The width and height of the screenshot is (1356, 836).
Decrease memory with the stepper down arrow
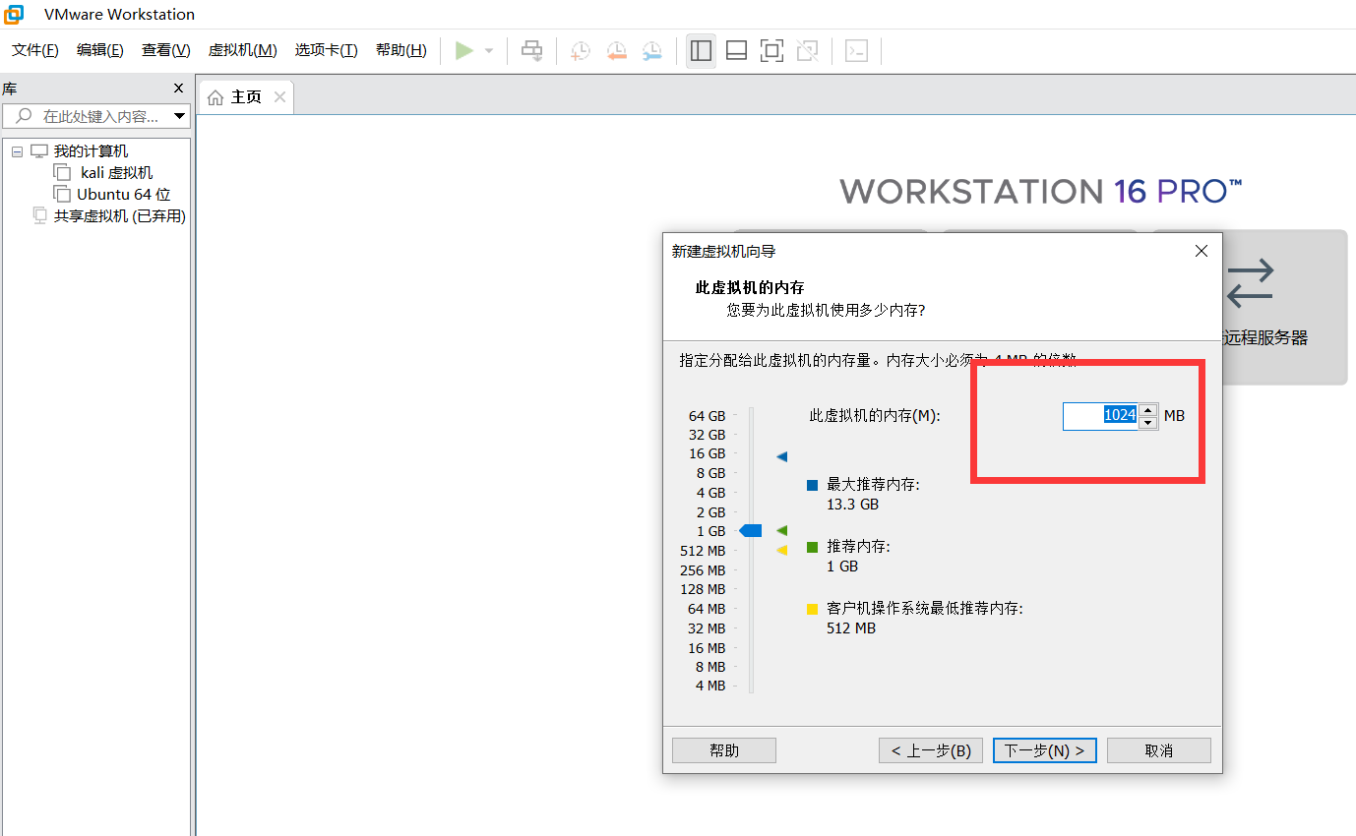(1148, 423)
